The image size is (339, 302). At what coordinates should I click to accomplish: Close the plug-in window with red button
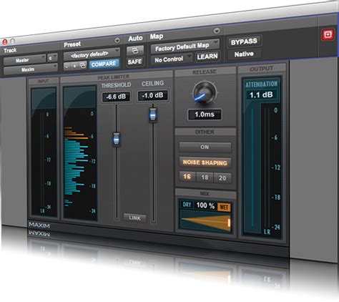pos(4,42)
